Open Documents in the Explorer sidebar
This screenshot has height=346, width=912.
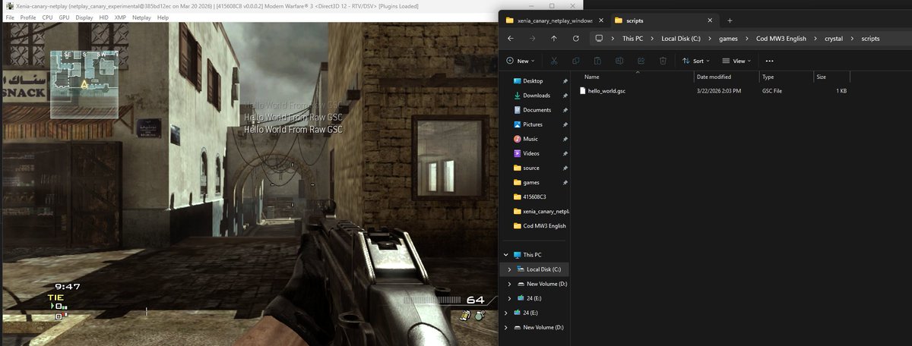pos(537,110)
